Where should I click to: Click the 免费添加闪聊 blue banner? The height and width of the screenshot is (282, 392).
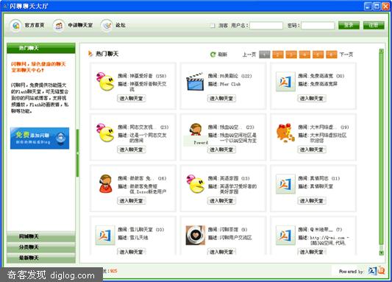tap(40, 138)
